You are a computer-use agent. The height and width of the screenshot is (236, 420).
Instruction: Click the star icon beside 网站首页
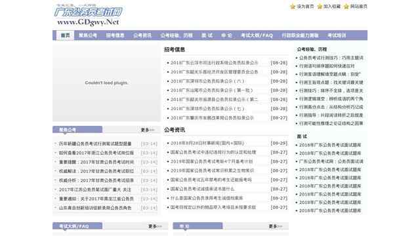click(x=346, y=7)
